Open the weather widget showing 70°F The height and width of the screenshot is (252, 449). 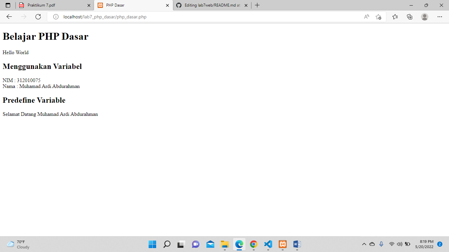click(x=18, y=244)
